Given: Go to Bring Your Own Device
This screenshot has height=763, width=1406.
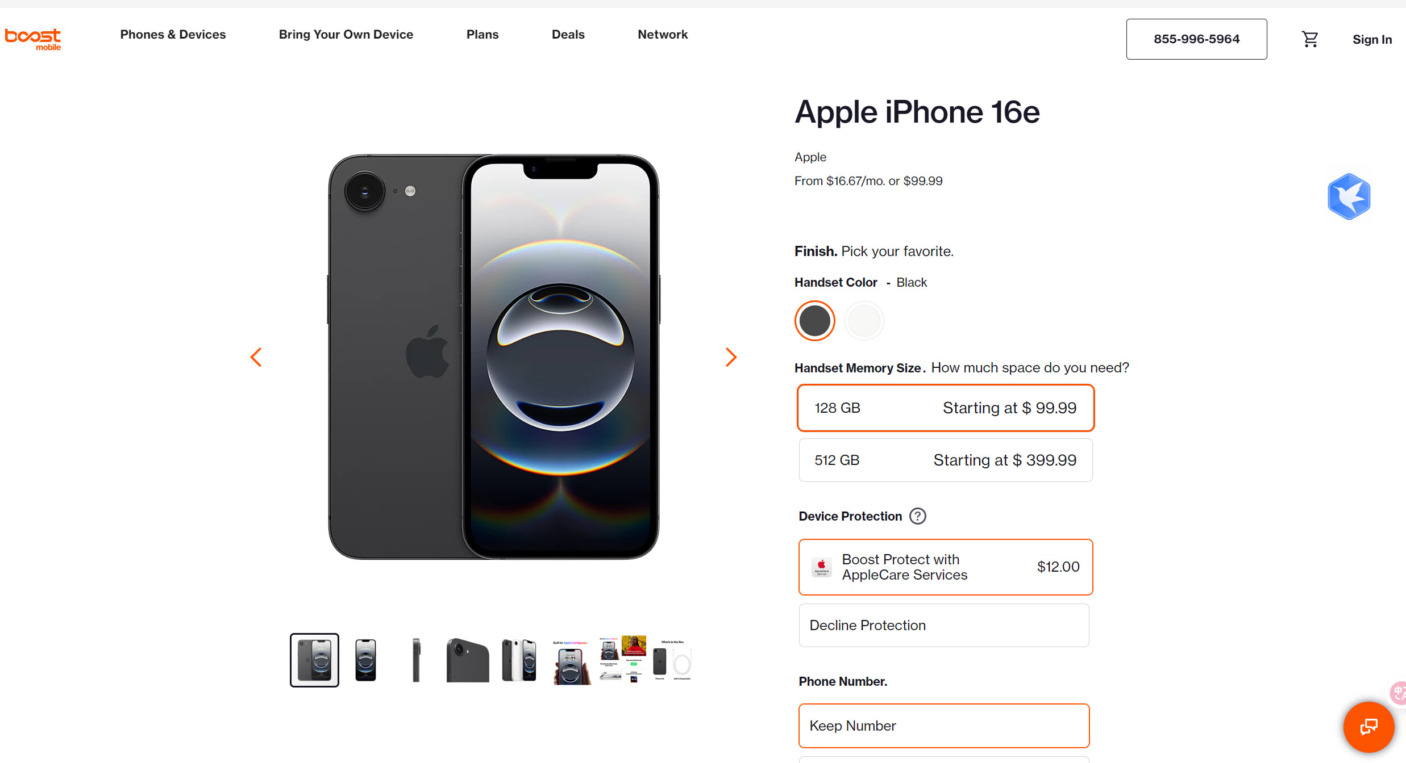Looking at the screenshot, I should [x=346, y=35].
